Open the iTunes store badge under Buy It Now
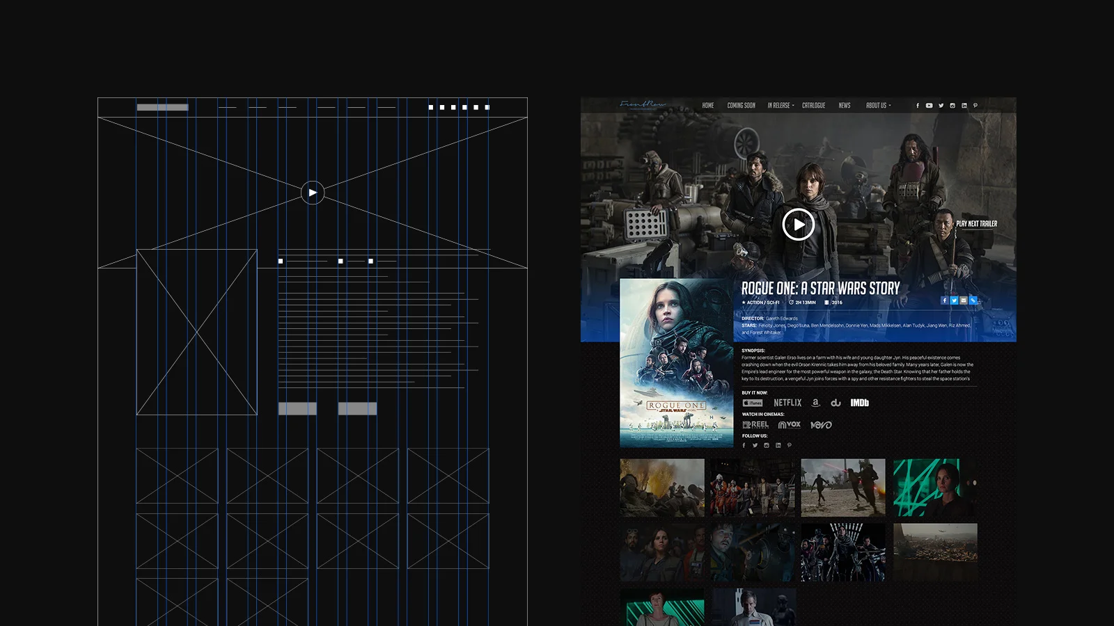1114x626 pixels. coord(753,403)
